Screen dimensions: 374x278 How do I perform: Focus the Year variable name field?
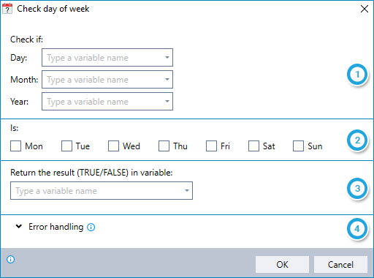pos(107,102)
